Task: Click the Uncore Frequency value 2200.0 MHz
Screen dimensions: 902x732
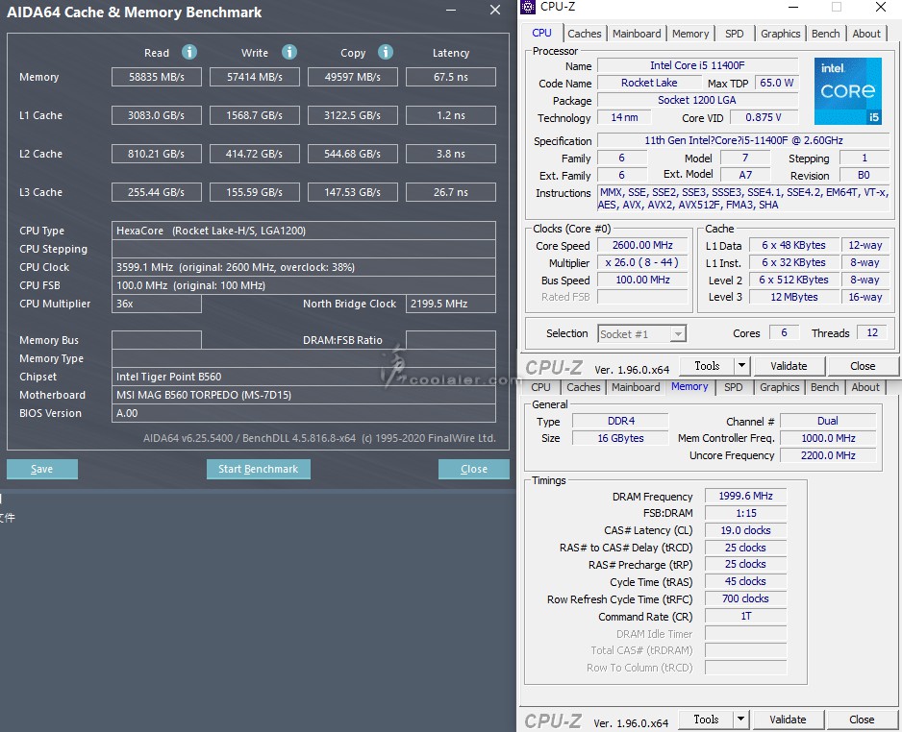Action: point(828,455)
